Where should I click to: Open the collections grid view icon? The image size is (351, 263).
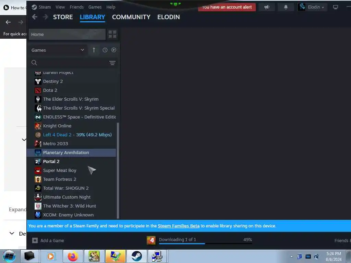pyautogui.click(x=112, y=34)
